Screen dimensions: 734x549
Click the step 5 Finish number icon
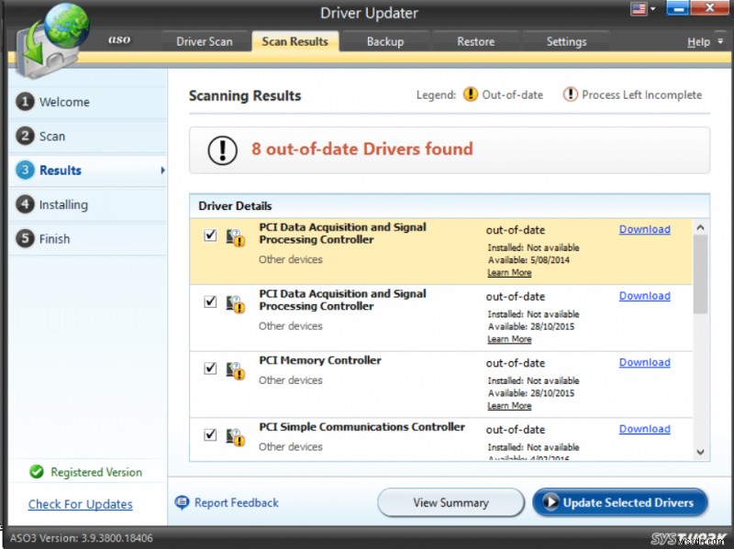pos(26,238)
